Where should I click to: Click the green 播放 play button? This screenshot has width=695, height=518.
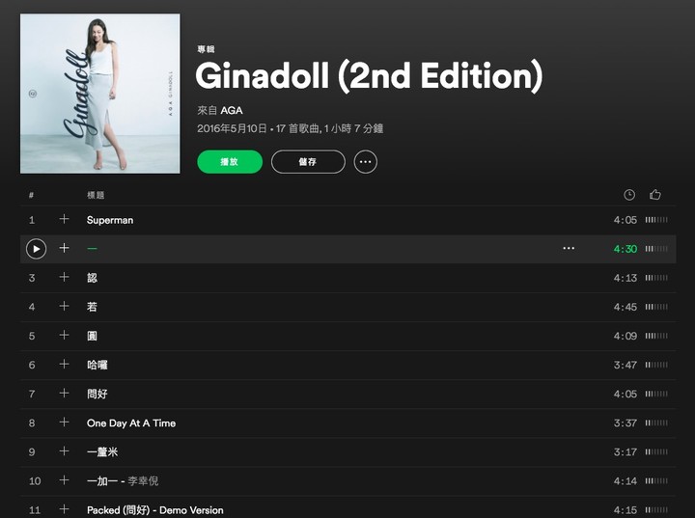pyautogui.click(x=230, y=162)
